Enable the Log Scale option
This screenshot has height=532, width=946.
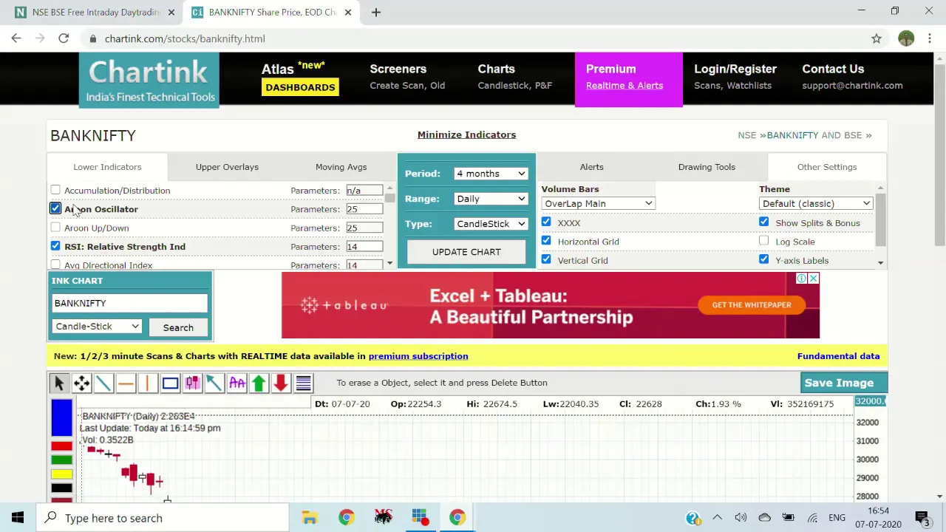[x=763, y=241]
